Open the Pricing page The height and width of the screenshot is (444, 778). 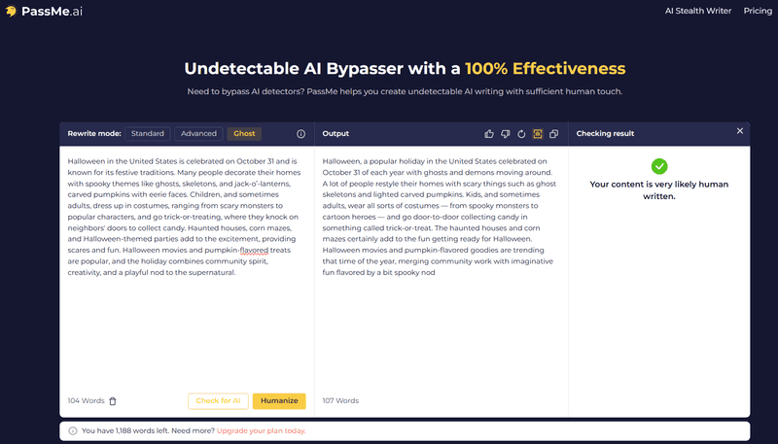point(758,11)
